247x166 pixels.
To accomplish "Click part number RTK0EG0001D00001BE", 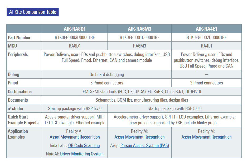I will pos(139,37).
